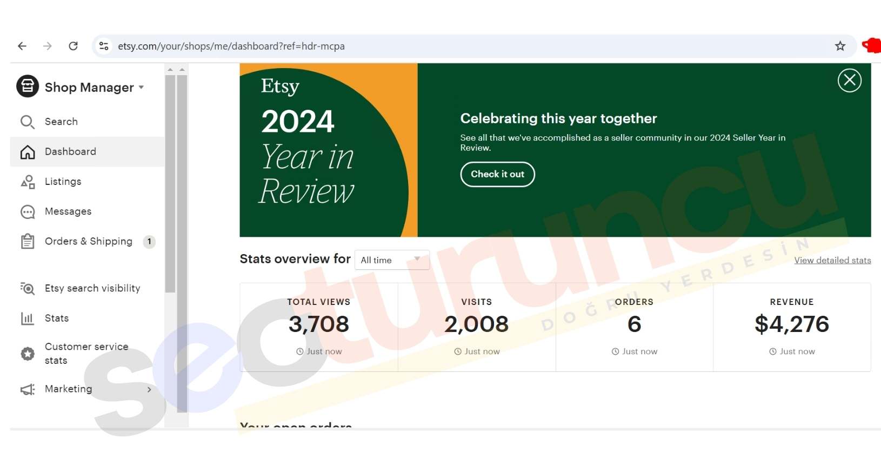Open View detailed stats link

point(832,260)
